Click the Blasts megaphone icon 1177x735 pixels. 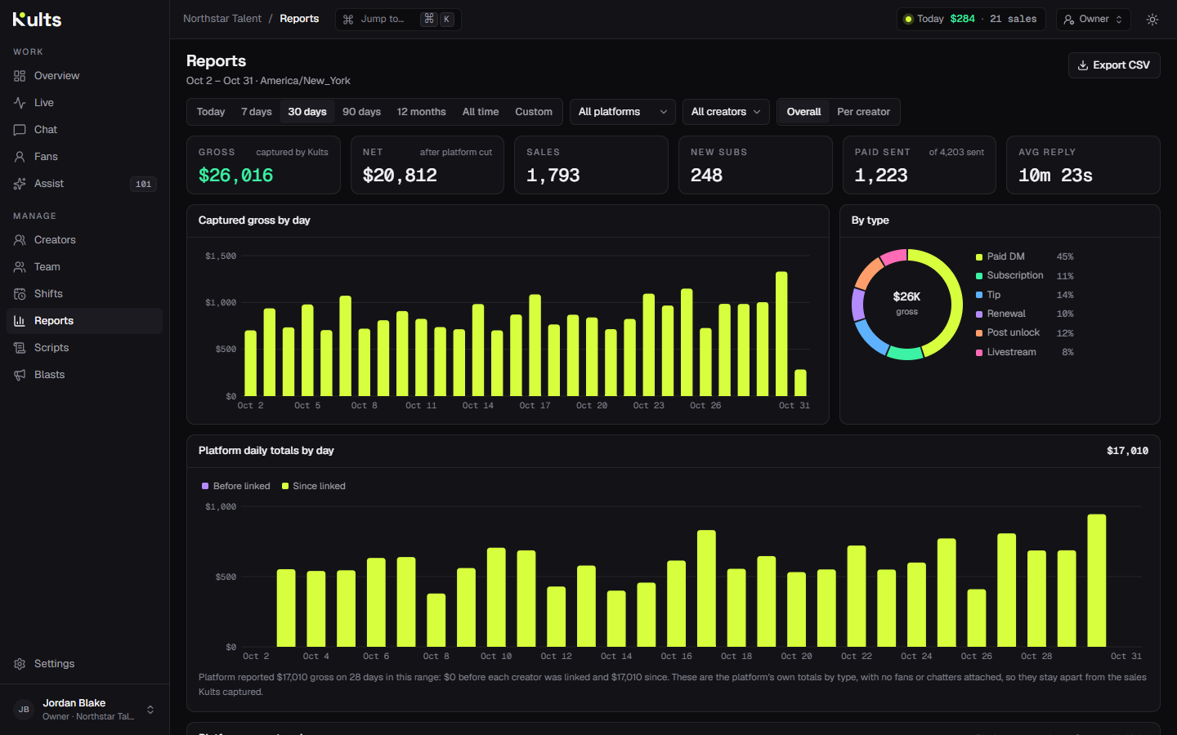click(x=20, y=375)
